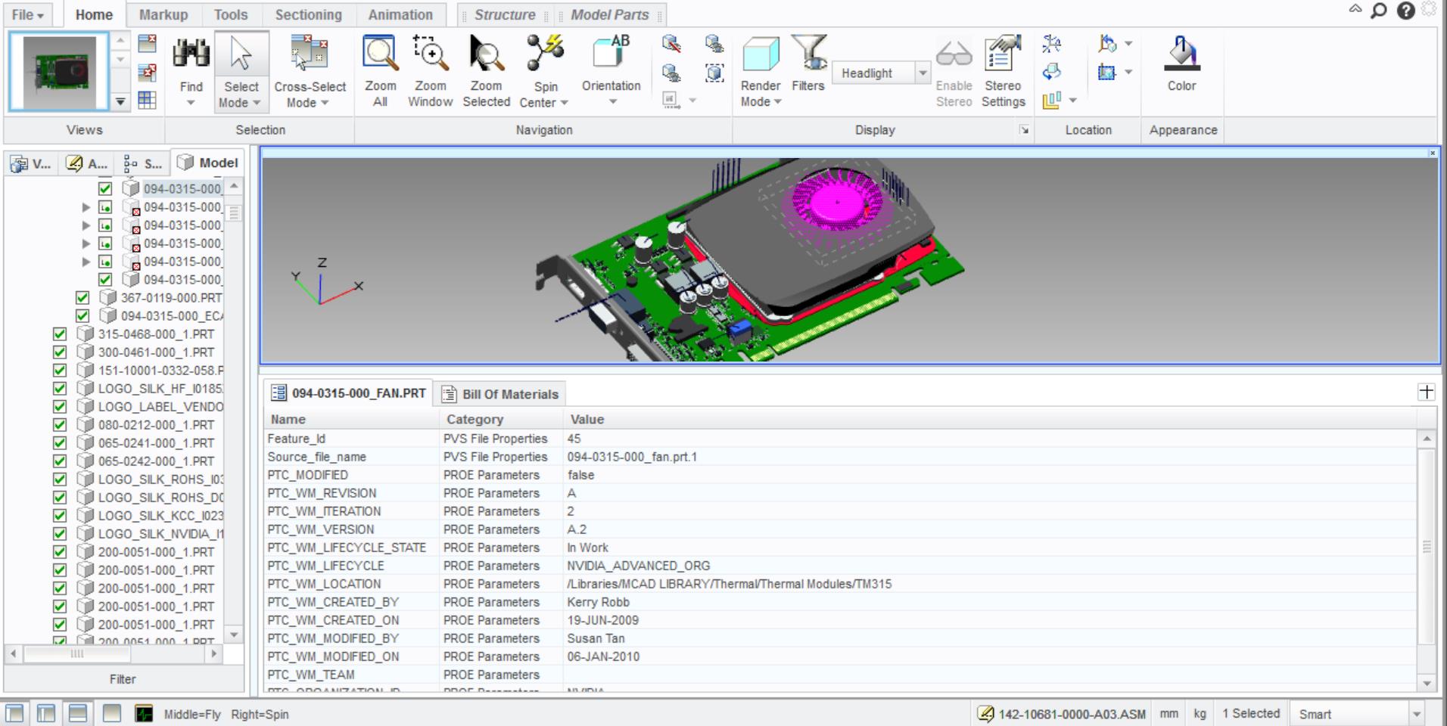Open the File menu
Viewport: 1447px width, 726px height.
(28, 14)
